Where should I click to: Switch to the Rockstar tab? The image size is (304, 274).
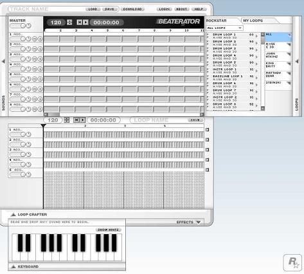tap(216, 21)
